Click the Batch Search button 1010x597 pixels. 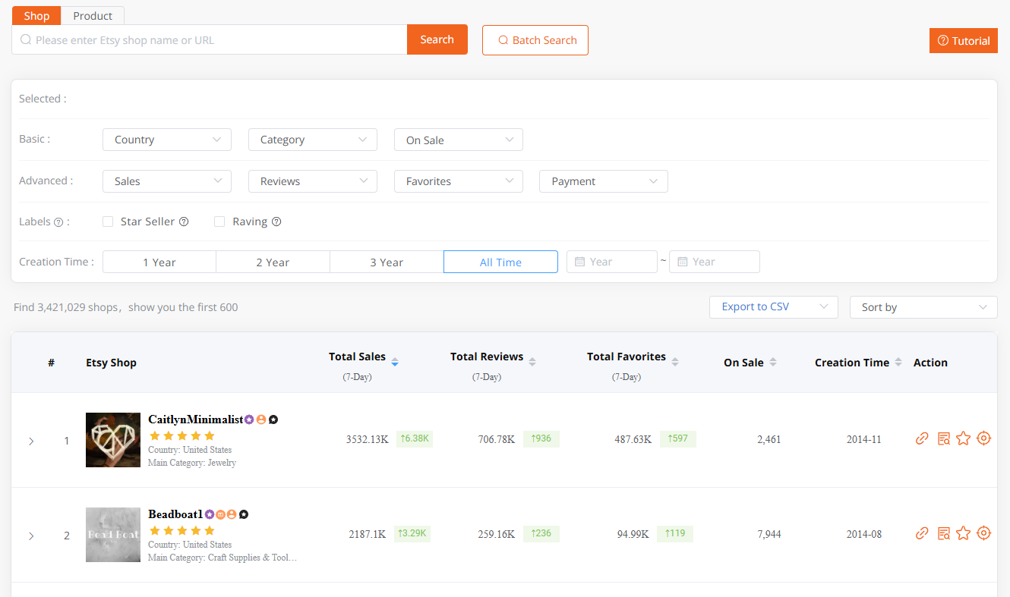pos(535,40)
